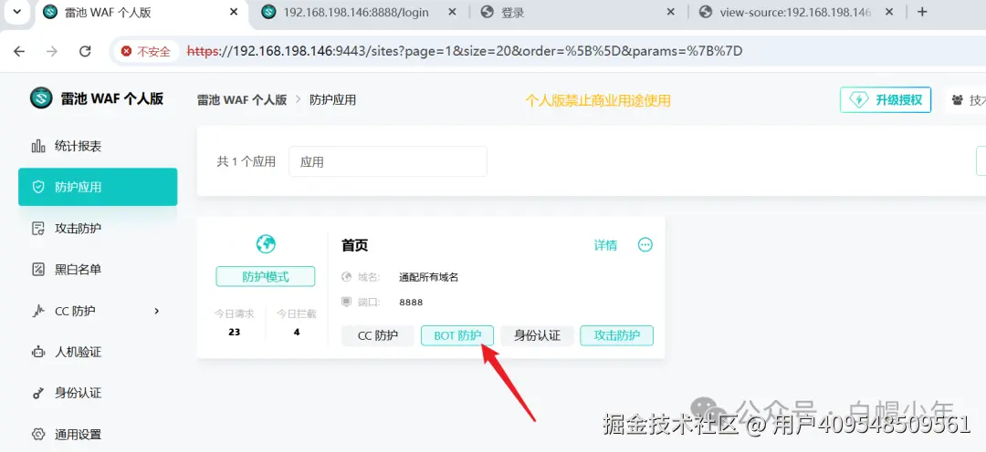Click the 通配所有域名 domain value

[429, 277]
